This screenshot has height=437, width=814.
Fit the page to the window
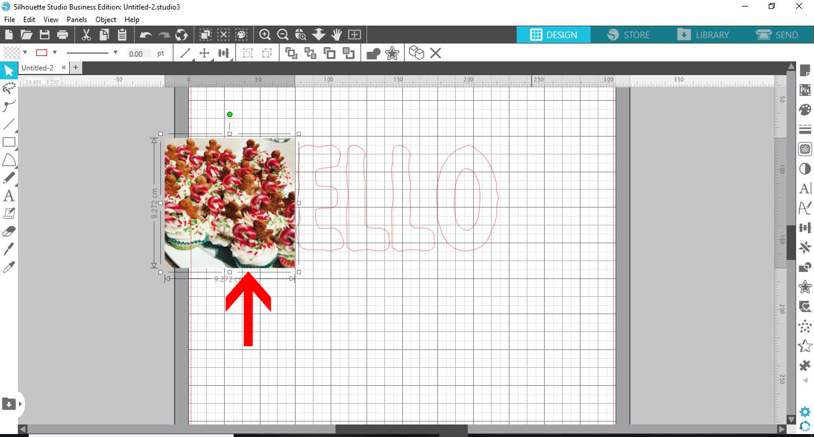[x=355, y=35]
